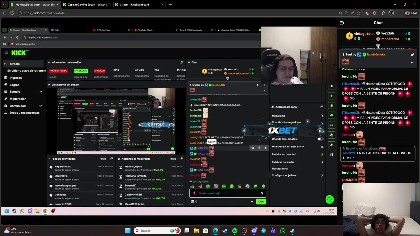
Task: Collapse the gift leaderboard using the arrow handle
Action: [378, 46]
